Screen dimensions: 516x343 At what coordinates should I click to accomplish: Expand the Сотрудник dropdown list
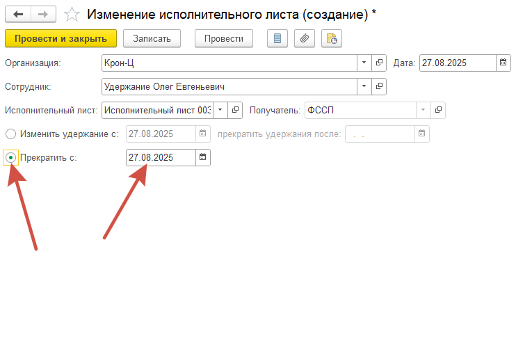[364, 87]
